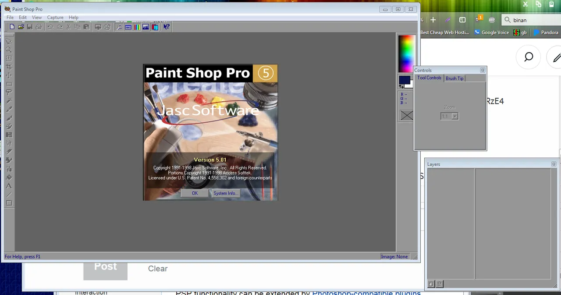561x295 pixels.
Task: Switch to the Brush Tip tab
Action: click(454, 78)
